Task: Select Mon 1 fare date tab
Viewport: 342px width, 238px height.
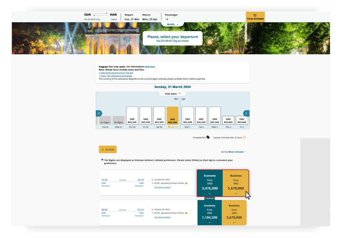Action: (187, 116)
